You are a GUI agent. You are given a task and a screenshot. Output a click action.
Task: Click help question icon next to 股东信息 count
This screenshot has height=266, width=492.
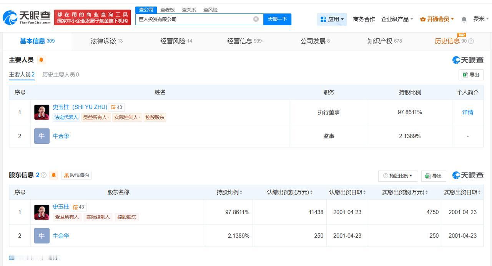tap(44, 175)
